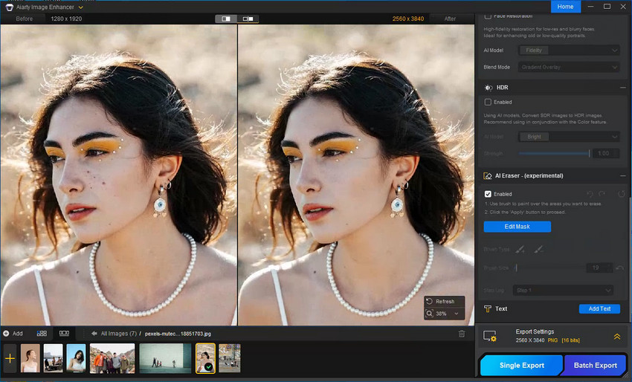Image resolution: width=632 pixels, height=382 pixels.
Task: Click the Aiarty app logo icon
Action: point(9,7)
